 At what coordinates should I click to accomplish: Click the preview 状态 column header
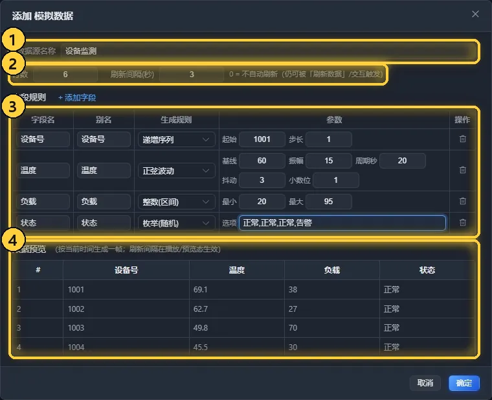coord(427,270)
